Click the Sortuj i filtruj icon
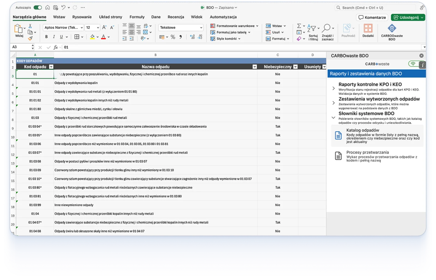 [312, 29]
